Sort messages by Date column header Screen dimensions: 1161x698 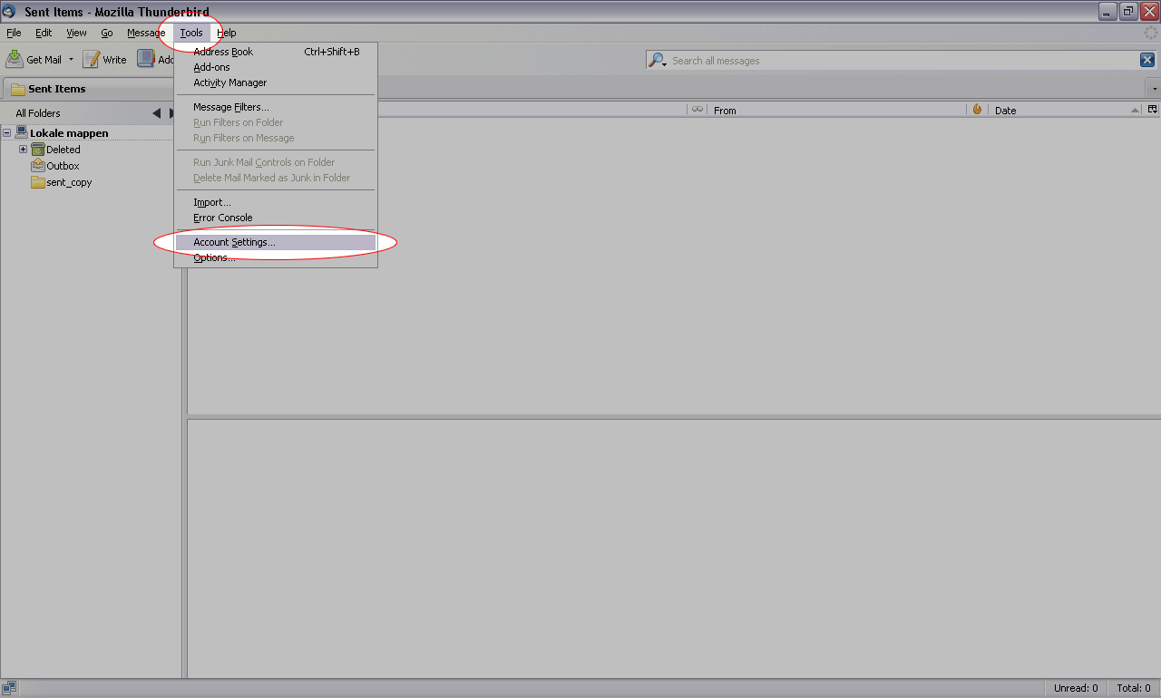coord(1061,110)
